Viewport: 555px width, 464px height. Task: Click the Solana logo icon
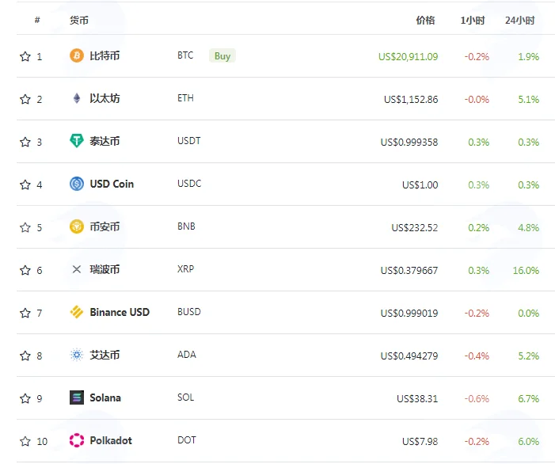click(77, 397)
